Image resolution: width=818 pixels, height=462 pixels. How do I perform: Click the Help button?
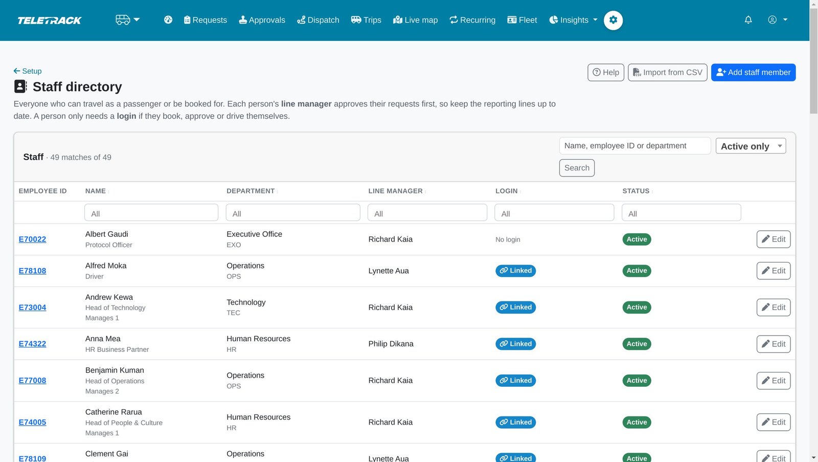(x=606, y=72)
